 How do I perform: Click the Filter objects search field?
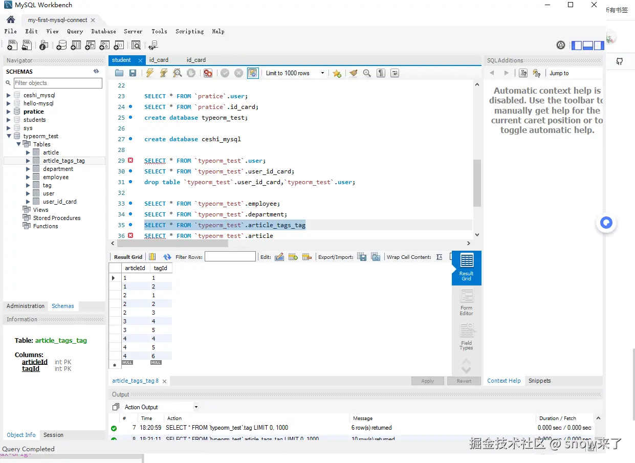pos(57,83)
